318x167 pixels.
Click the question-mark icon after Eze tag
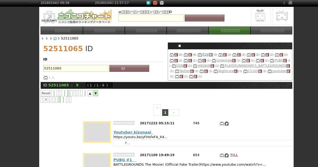pos(211,55)
